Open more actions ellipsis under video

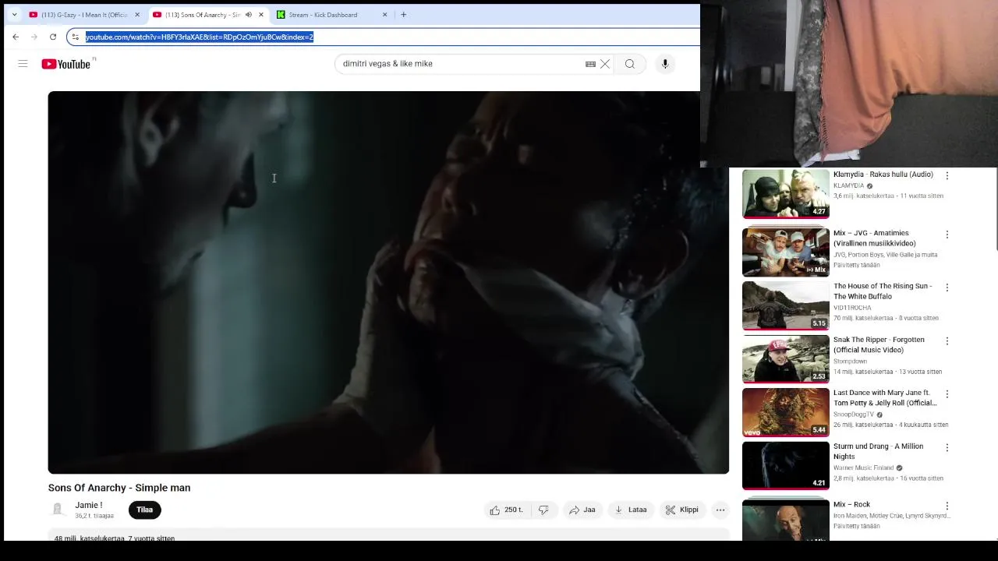(x=720, y=510)
